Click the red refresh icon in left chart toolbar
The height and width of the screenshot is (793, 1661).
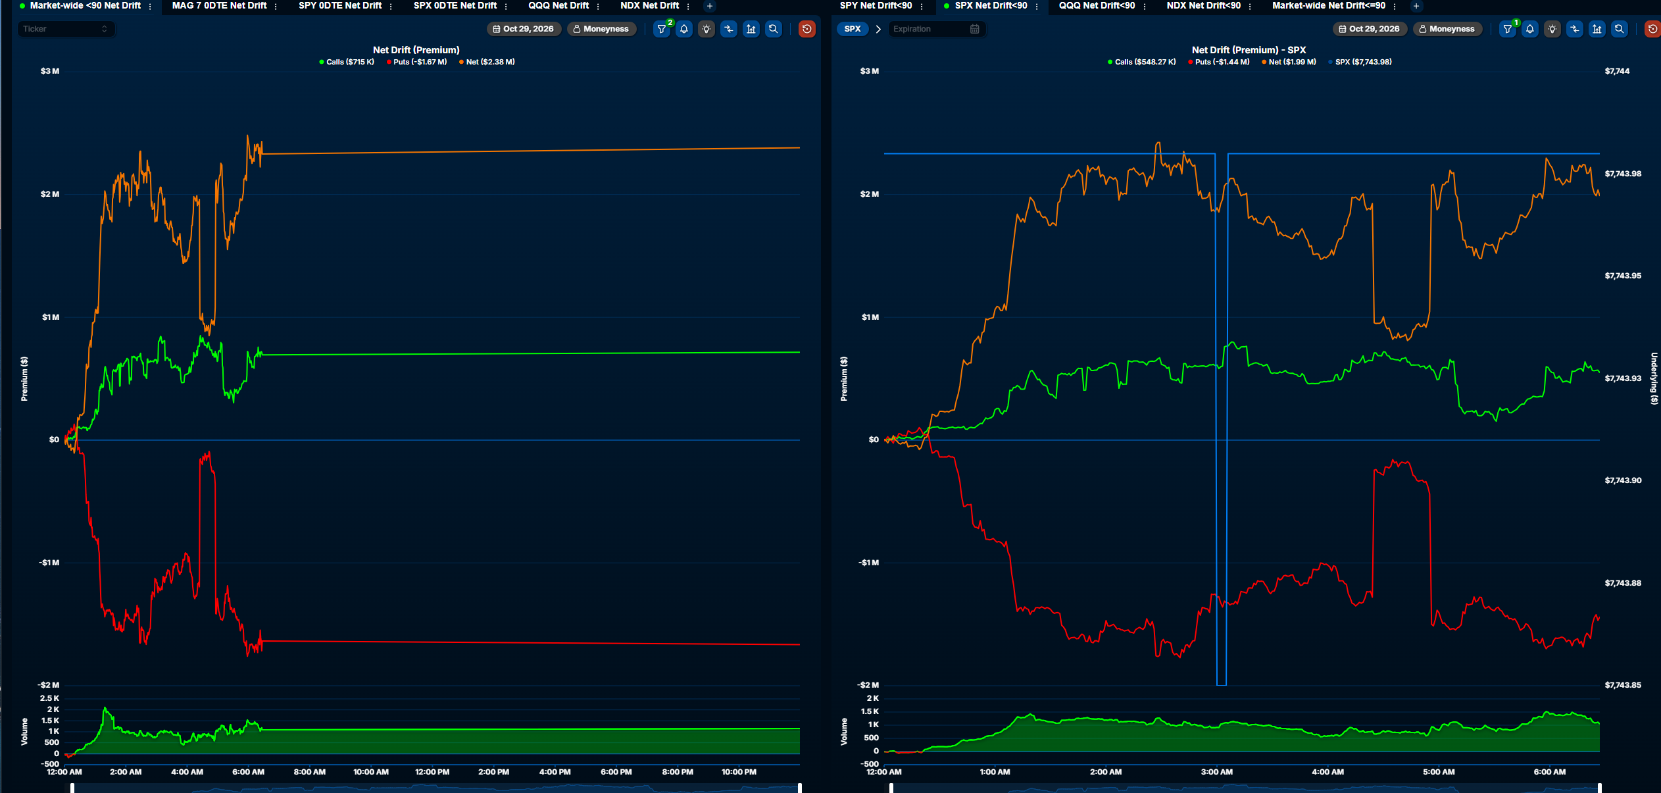click(807, 29)
